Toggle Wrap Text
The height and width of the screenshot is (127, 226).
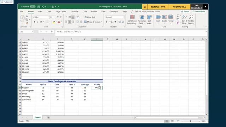pyautogui.click(x=90, y=17)
